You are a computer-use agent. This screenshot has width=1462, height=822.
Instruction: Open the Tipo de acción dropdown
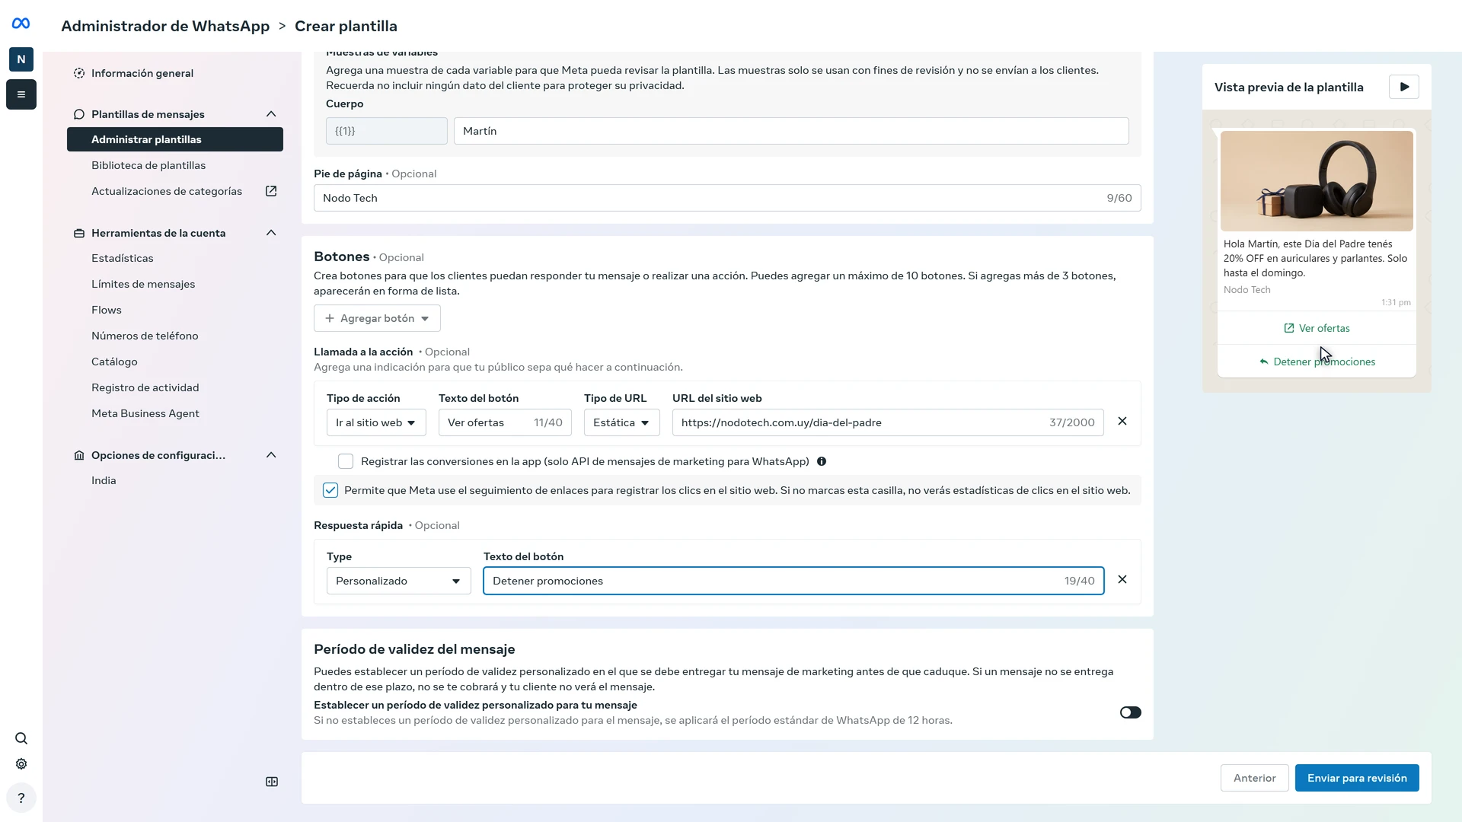(376, 422)
